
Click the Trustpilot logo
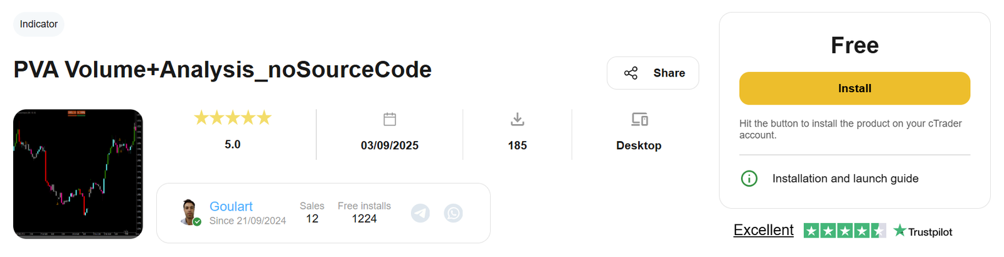(922, 231)
